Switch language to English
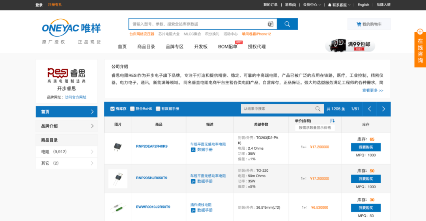426x221 pixels. (363, 5)
